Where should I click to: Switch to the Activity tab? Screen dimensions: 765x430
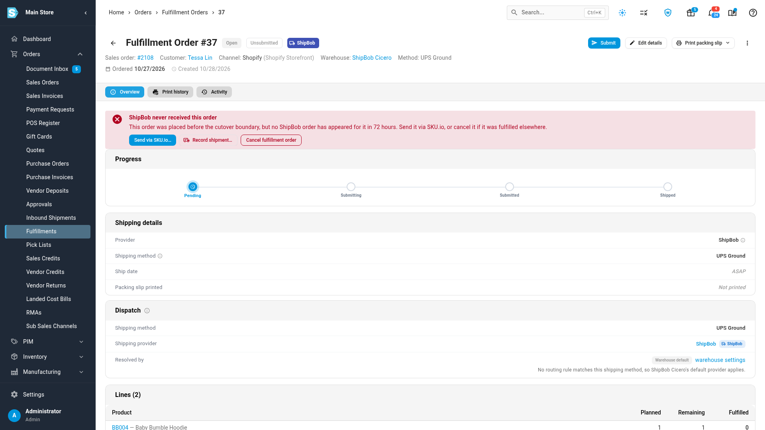click(214, 92)
